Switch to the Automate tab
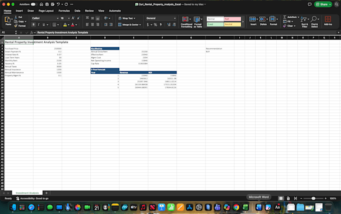This screenshot has width=341, height=214. coord(115,11)
